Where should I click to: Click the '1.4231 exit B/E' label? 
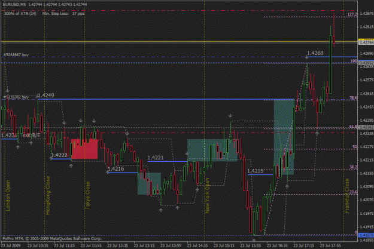click(21, 135)
